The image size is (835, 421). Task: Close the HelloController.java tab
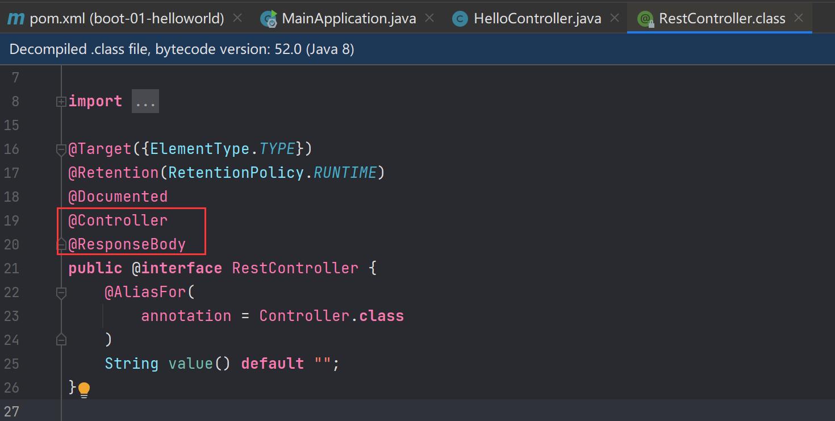point(614,18)
